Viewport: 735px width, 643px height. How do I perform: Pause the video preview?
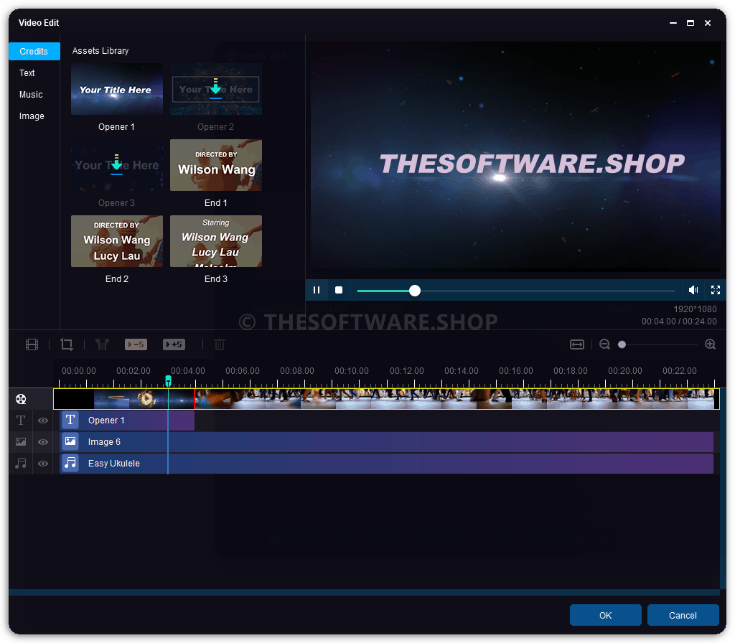coord(317,290)
